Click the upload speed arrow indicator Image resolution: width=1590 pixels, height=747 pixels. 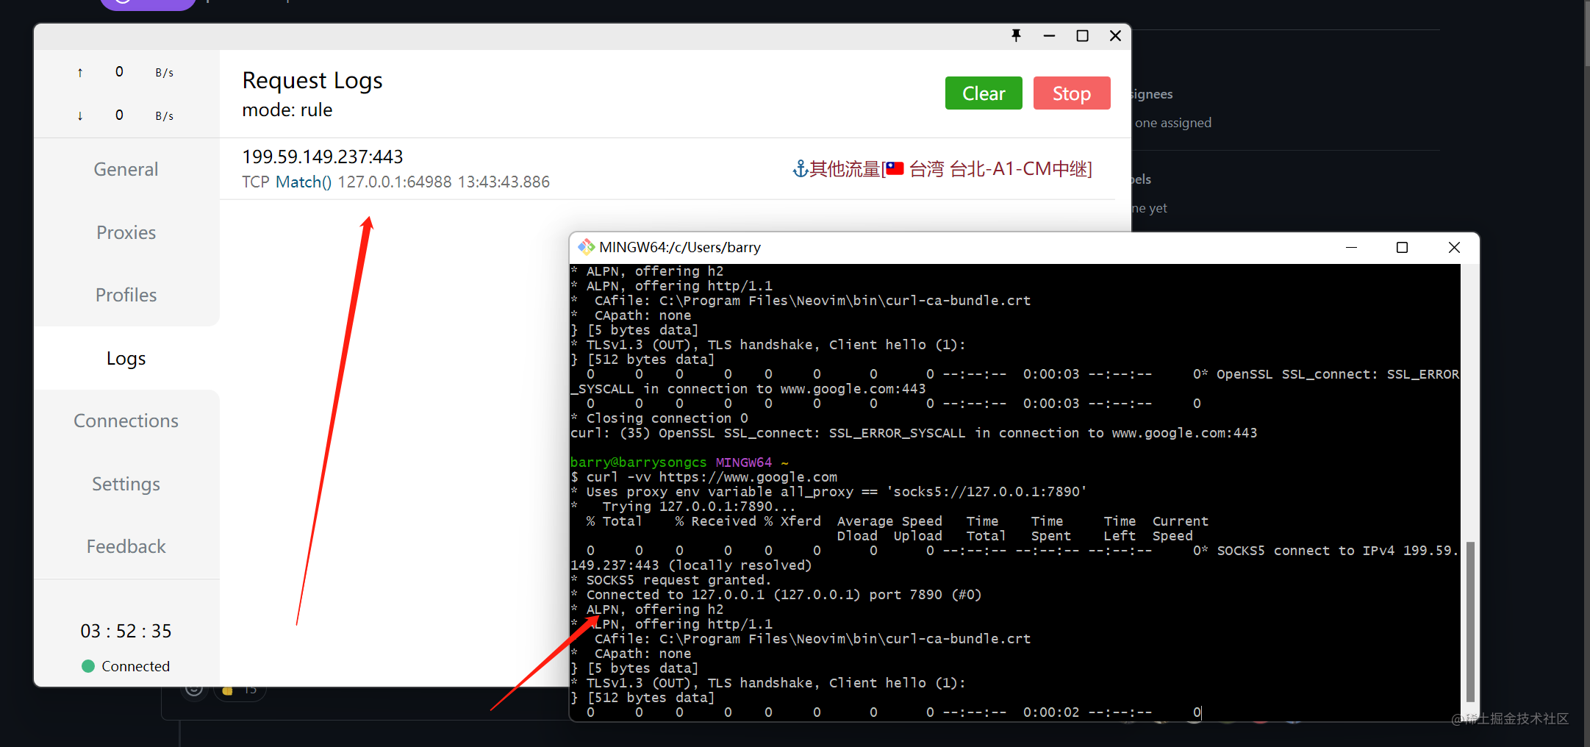pos(80,72)
